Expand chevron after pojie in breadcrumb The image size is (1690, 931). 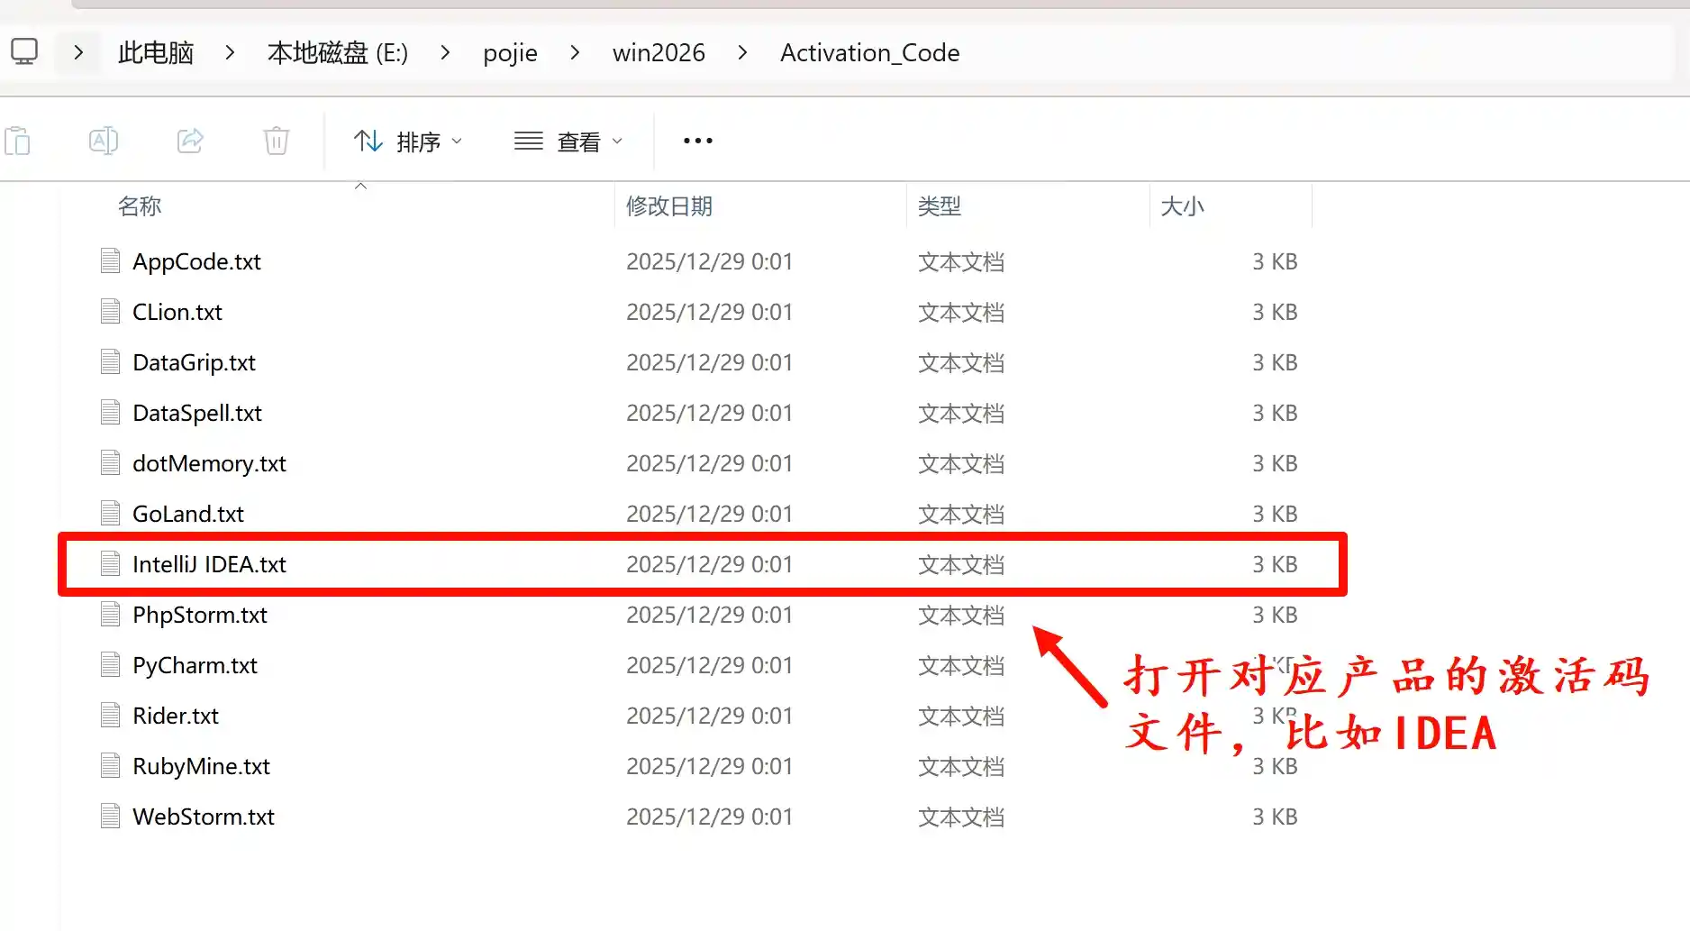coord(575,53)
